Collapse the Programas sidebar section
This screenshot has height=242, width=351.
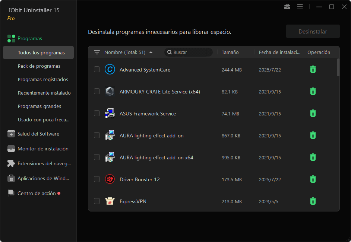[x=30, y=38]
